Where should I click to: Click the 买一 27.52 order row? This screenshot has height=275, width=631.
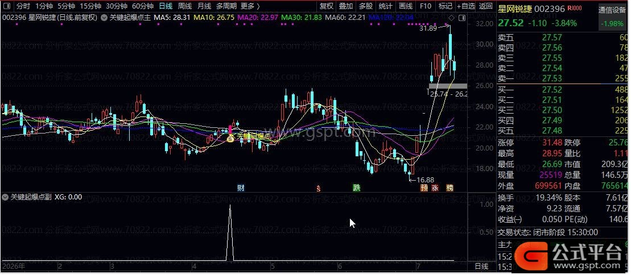click(x=563, y=90)
